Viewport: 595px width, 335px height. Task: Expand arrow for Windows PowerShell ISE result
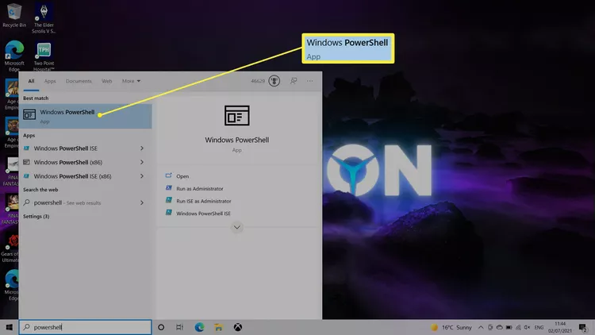coord(142,148)
